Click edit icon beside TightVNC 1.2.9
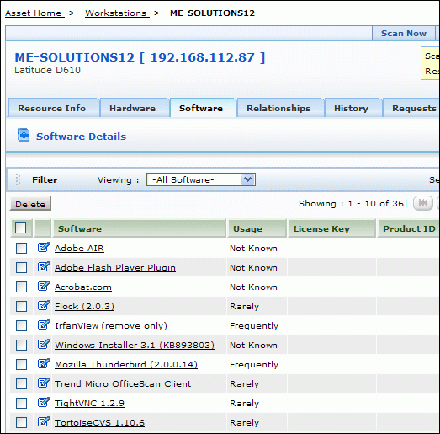The width and height of the screenshot is (440, 434). [44, 403]
